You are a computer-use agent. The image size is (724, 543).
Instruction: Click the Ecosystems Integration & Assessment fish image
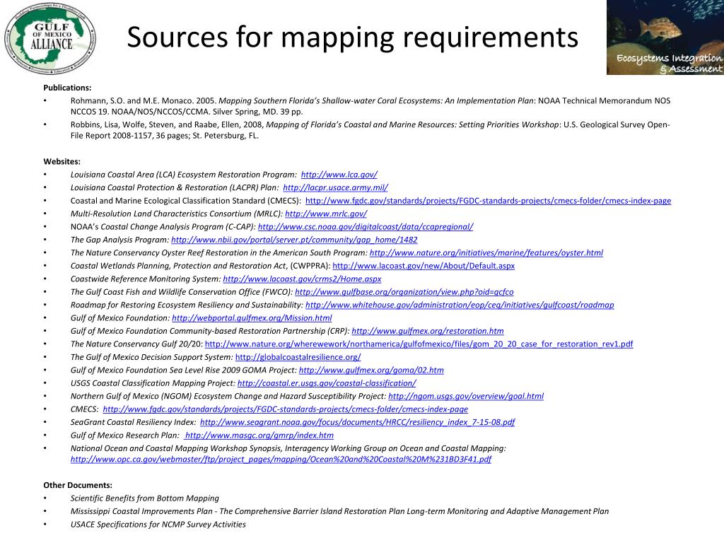tap(665, 37)
